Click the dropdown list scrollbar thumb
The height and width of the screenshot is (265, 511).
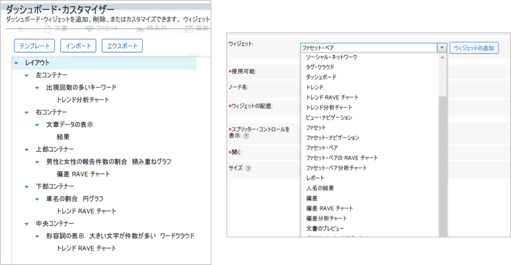[x=443, y=166]
